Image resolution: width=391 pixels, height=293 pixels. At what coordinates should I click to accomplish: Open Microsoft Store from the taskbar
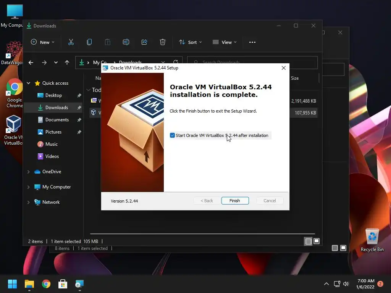coord(63,284)
